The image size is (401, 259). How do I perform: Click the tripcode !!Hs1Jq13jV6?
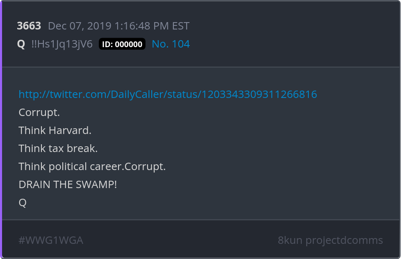[x=62, y=44]
